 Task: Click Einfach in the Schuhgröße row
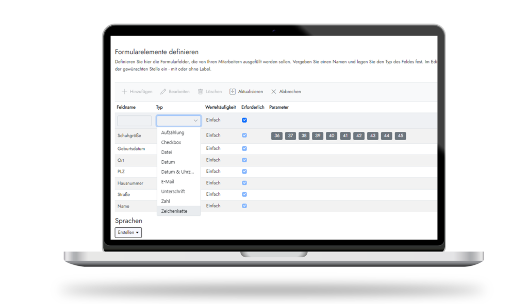[213, 135]
